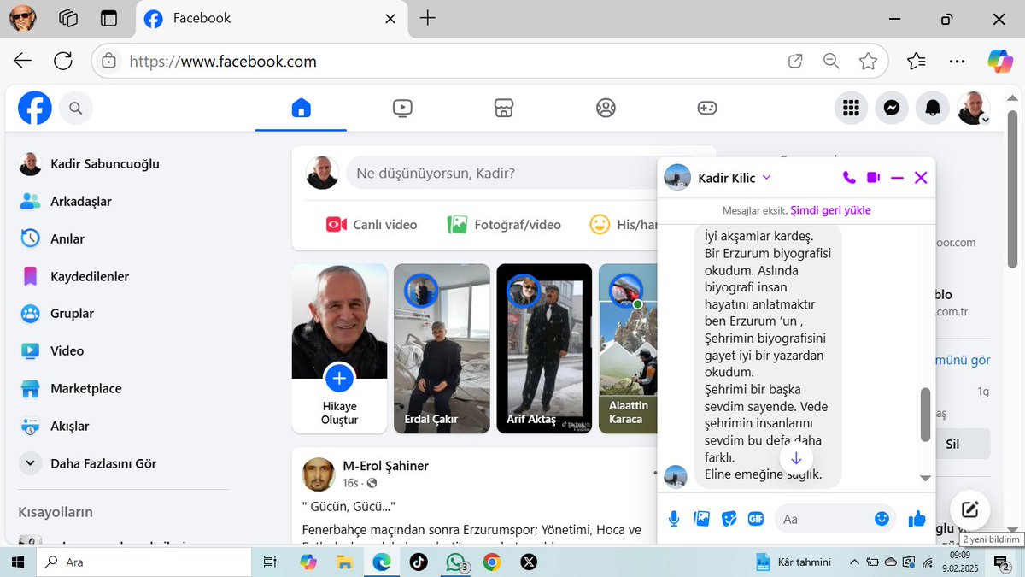Open Marketplace in the left sidebar
This screenshot has height=577, width=1025.
85,388
